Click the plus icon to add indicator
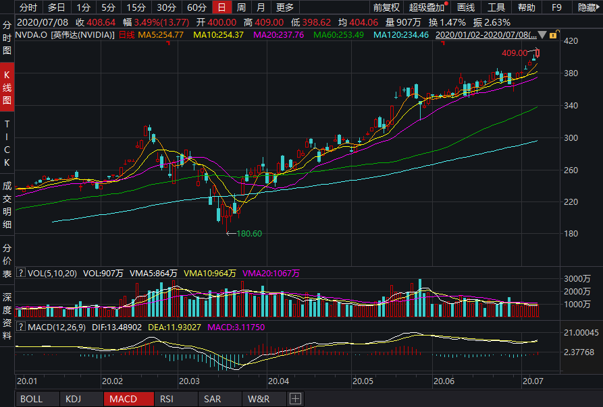603x407 pixels. (x=295, y=399)
